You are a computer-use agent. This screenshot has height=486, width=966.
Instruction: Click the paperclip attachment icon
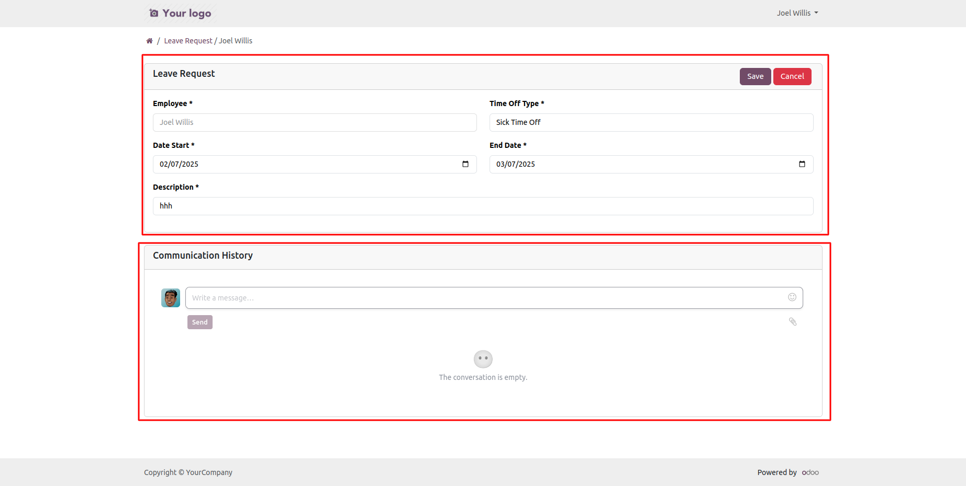[793, 322]
